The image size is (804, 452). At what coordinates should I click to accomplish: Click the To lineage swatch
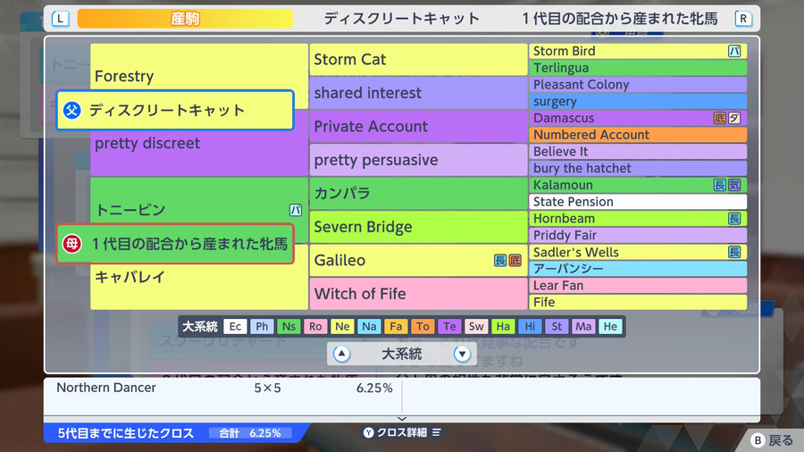(423, 326)
